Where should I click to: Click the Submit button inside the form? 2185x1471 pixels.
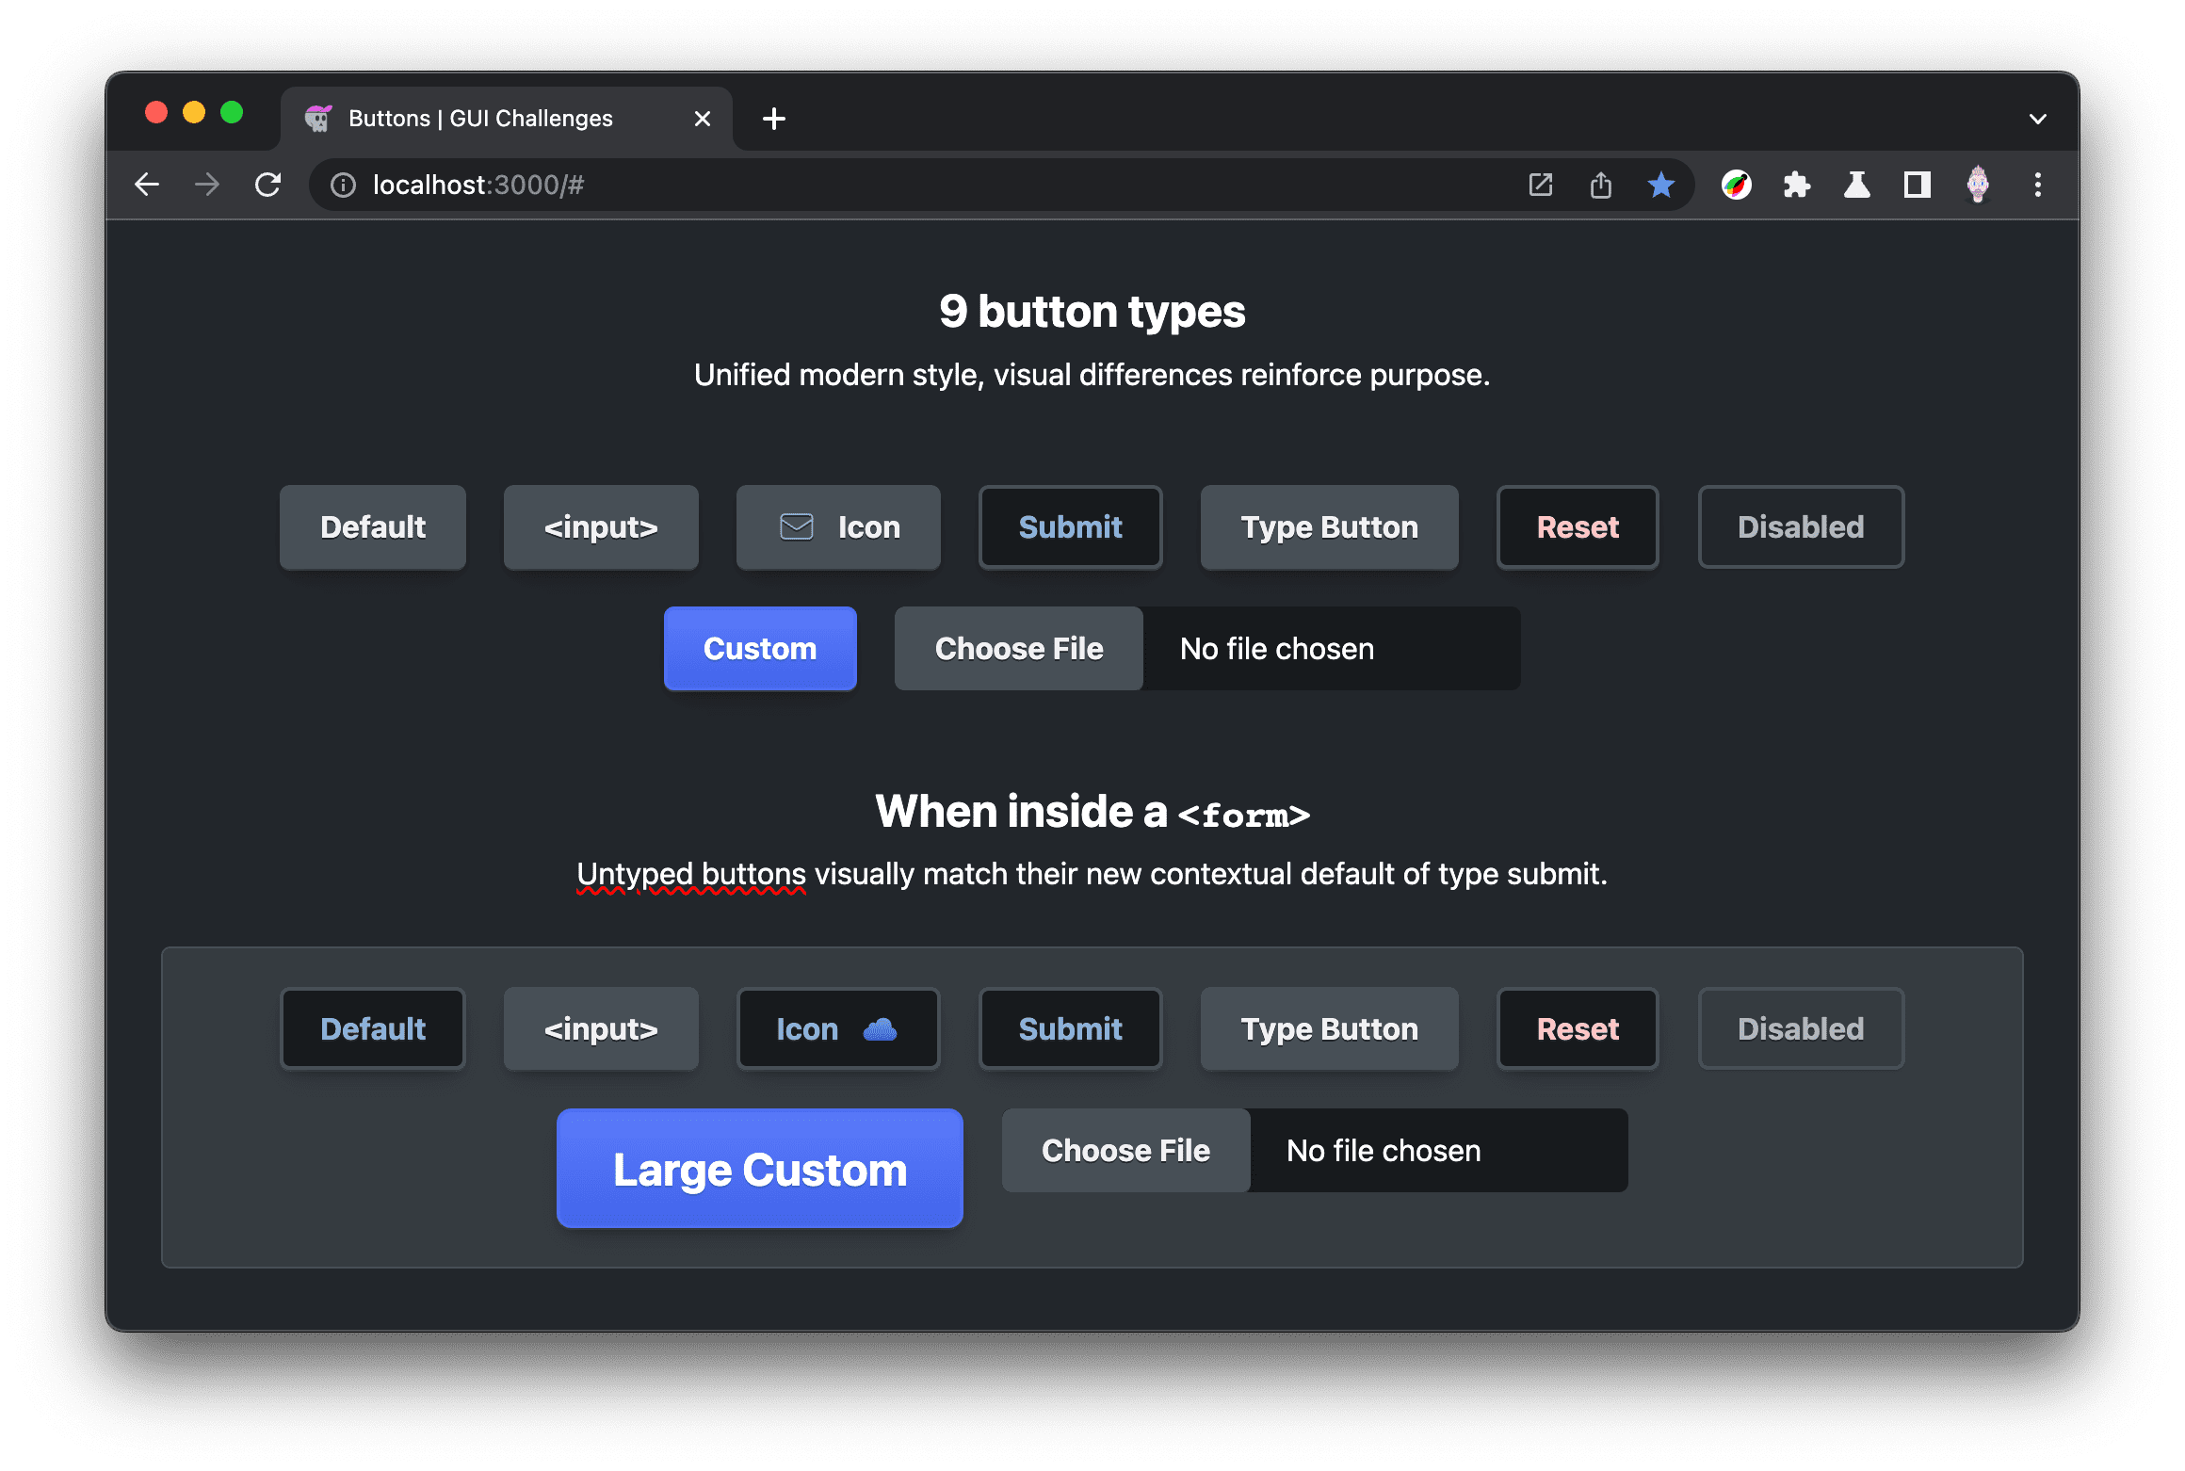coord(1070,1029)
